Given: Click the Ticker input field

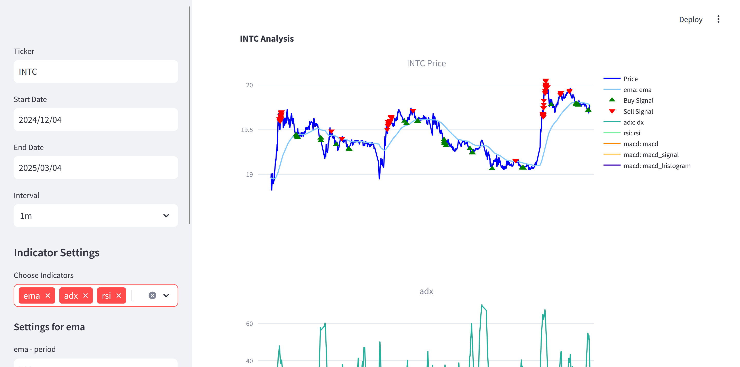Looking at the screenshot, I should 96,71.
